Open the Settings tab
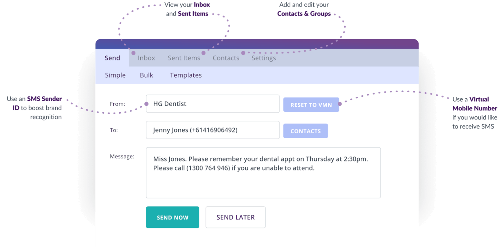This screenshot has width=504, height=247. coord(264,58)
